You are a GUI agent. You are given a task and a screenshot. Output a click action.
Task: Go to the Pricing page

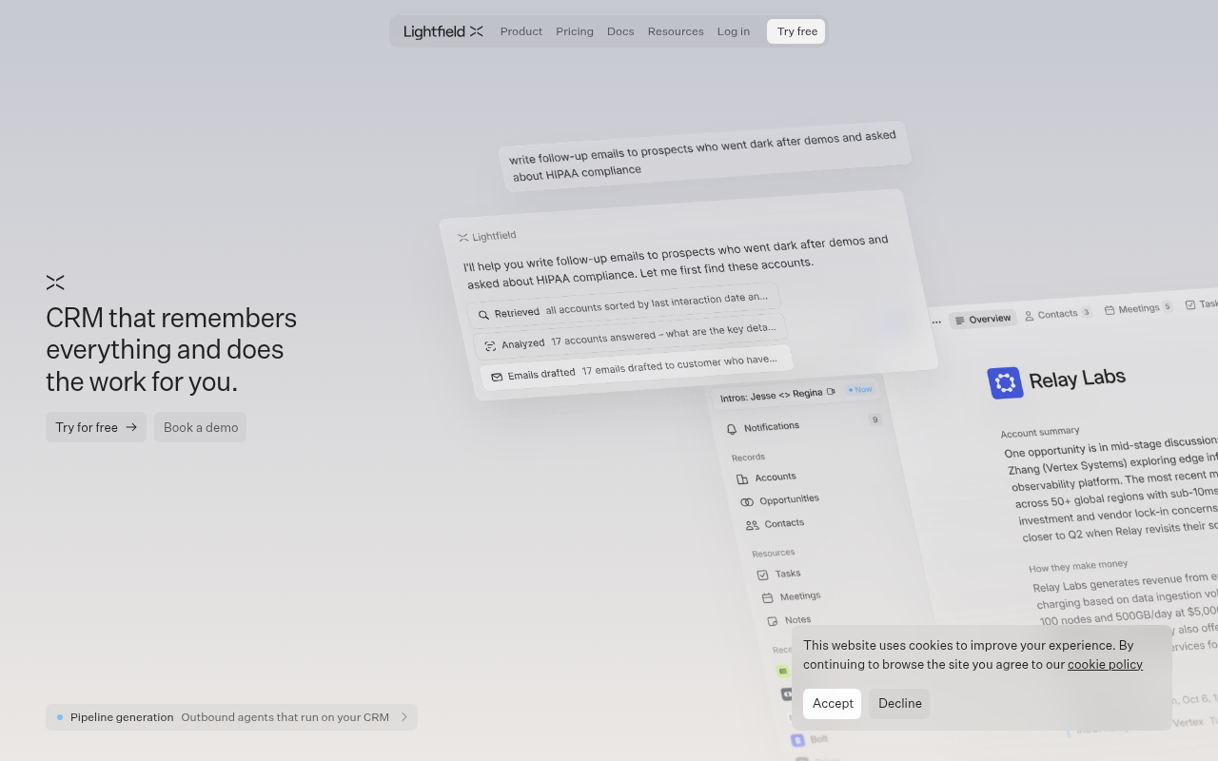(575, 31)
